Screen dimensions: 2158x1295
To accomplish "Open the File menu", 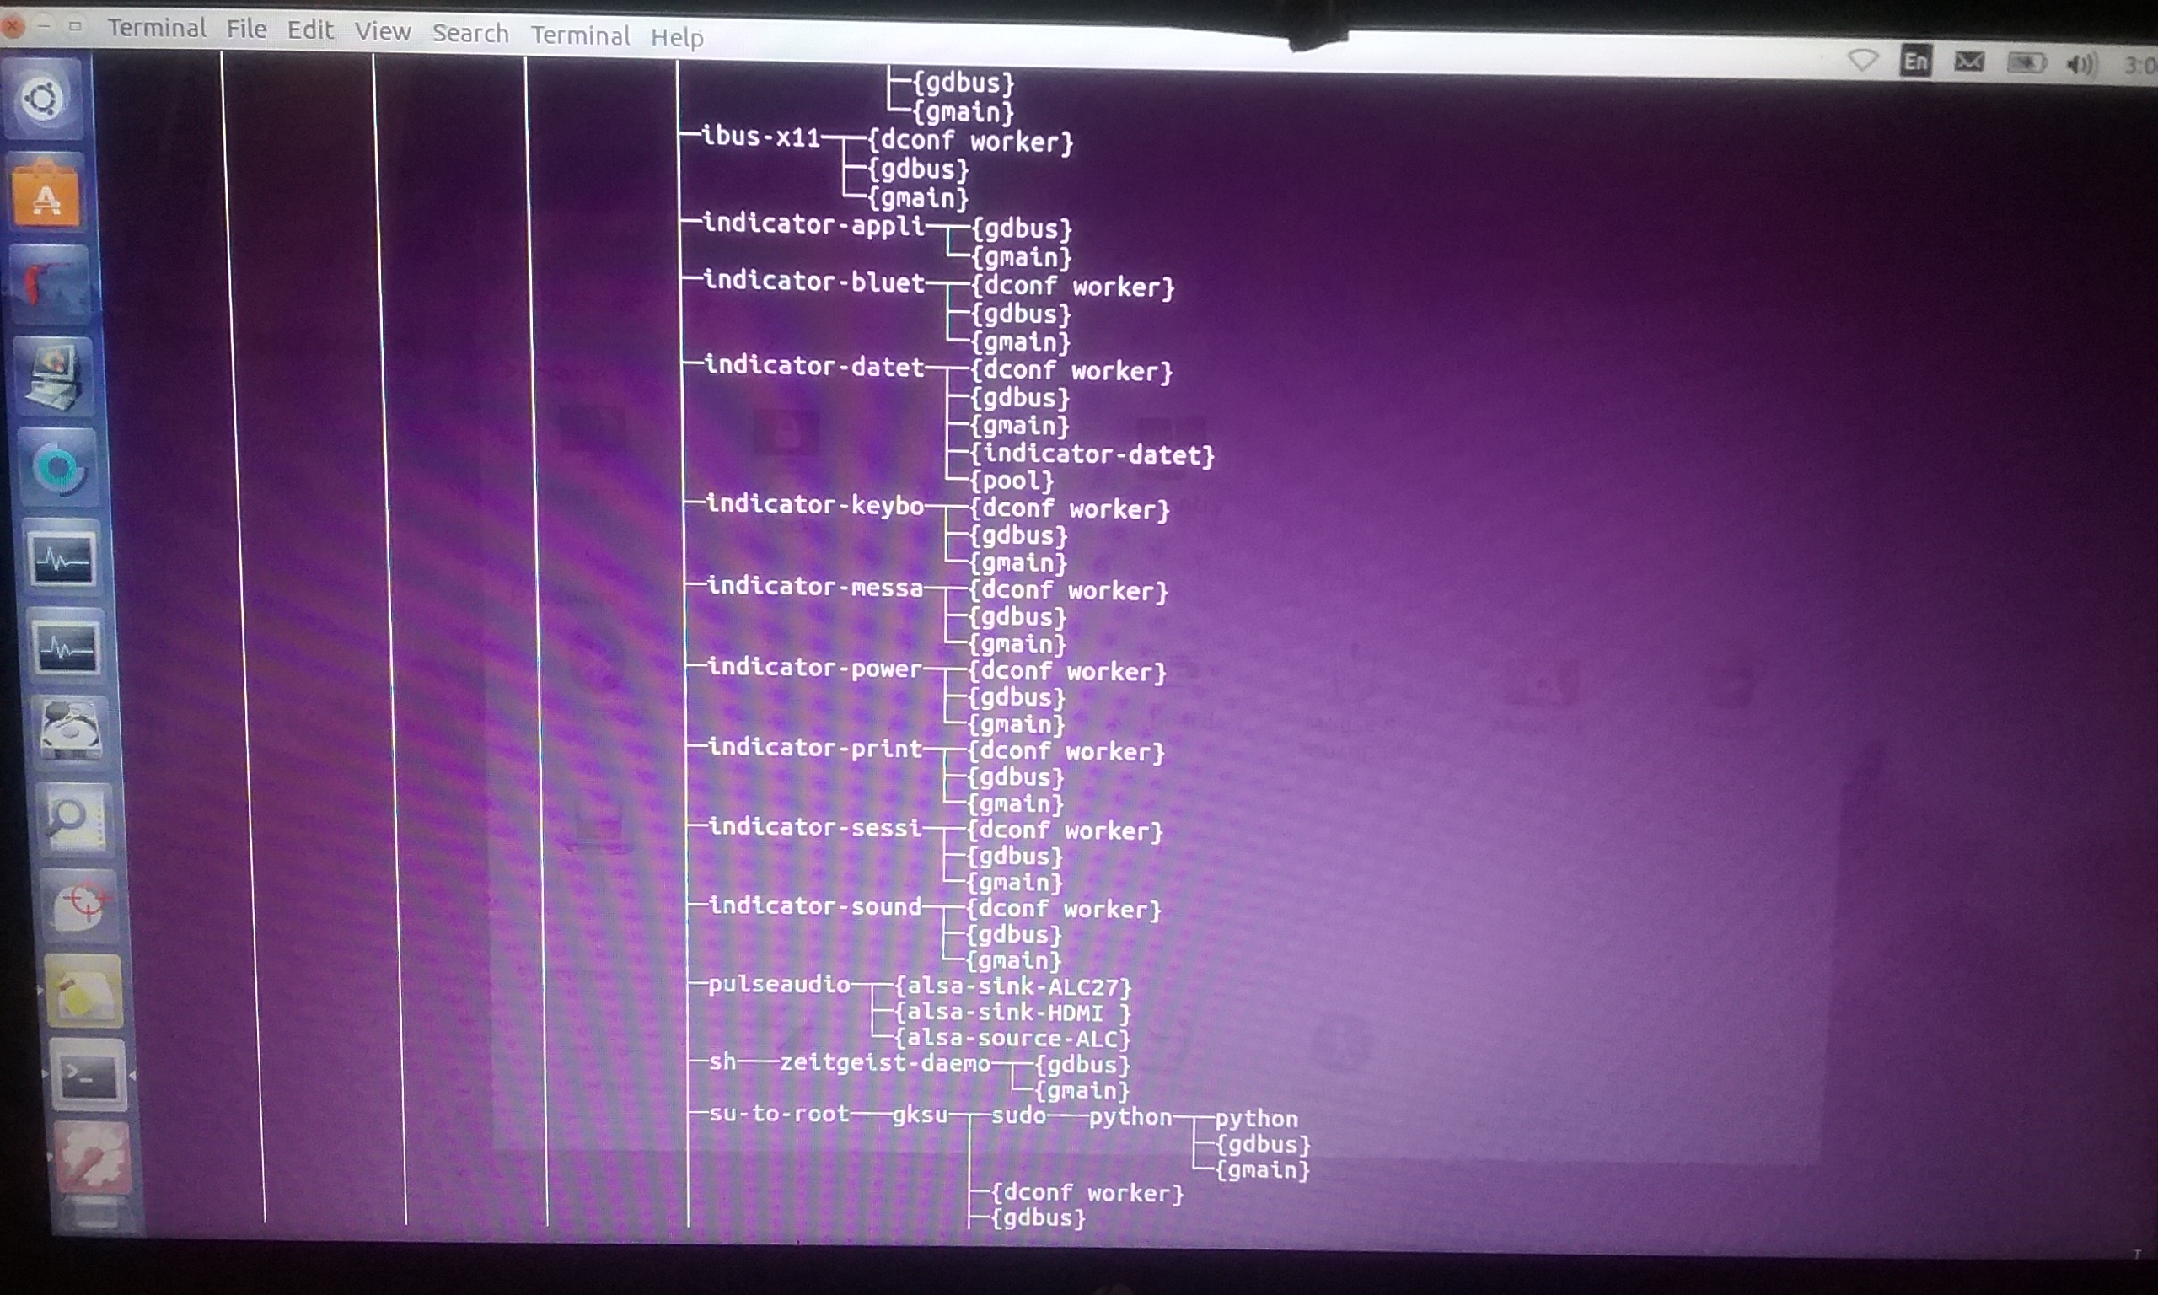I will click(x=246, y=30).
